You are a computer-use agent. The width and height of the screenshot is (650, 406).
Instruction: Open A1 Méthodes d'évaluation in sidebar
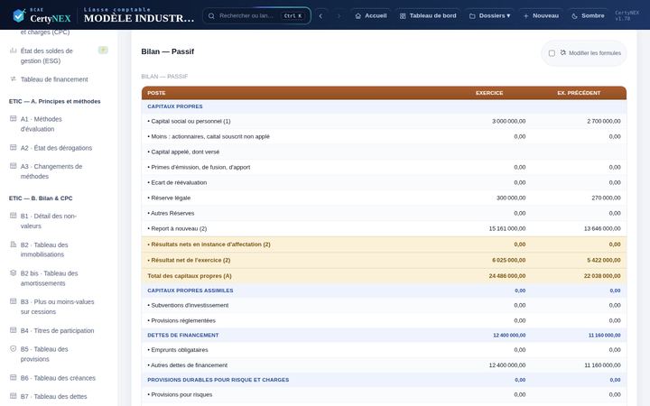point(58,124)
